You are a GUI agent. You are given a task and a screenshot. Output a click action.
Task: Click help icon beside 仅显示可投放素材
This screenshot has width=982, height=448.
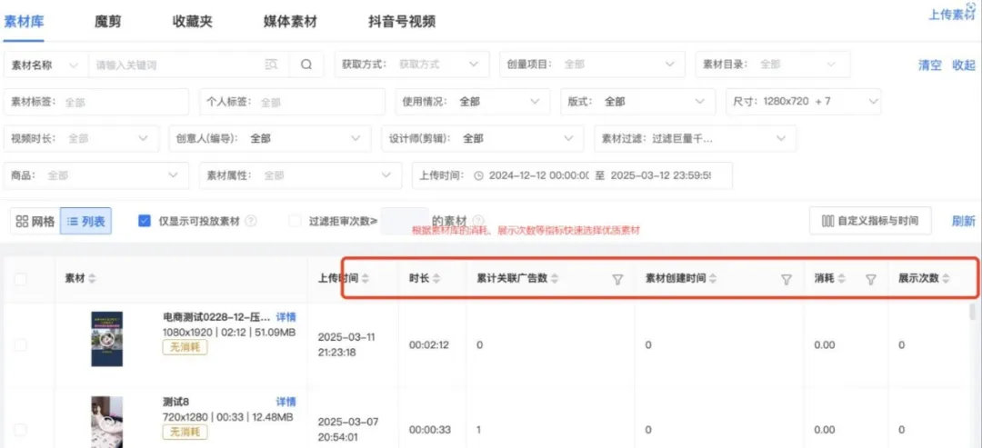click(x=251, y=221)
